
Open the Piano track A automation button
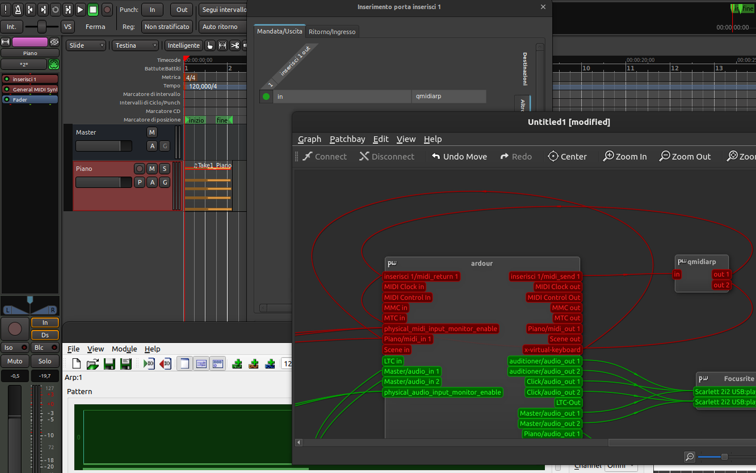pyautogui.click(x=152, y=182)
